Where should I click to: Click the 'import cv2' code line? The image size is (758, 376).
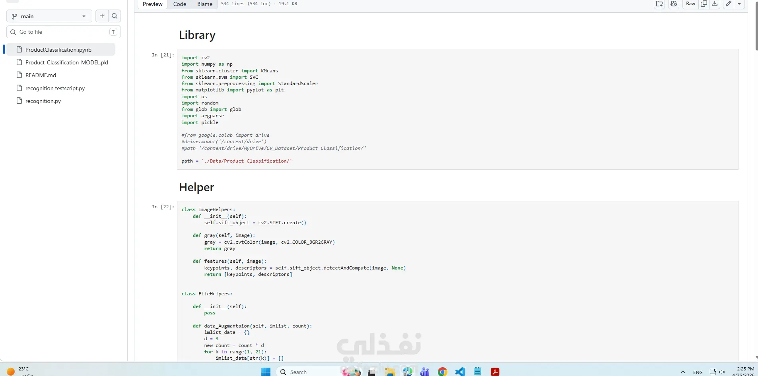point(196,58)
